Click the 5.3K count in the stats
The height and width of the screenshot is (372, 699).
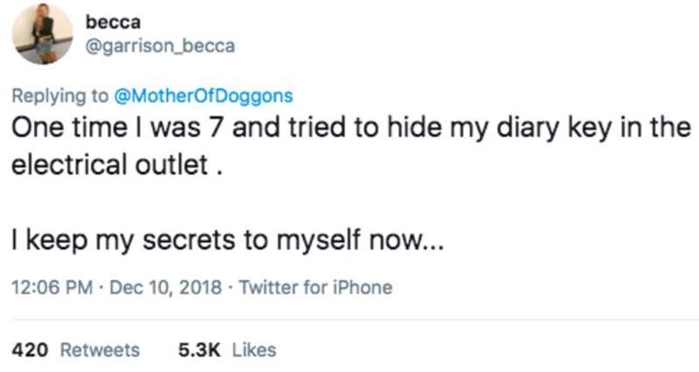pyautogui.click(x=196, y=350)
